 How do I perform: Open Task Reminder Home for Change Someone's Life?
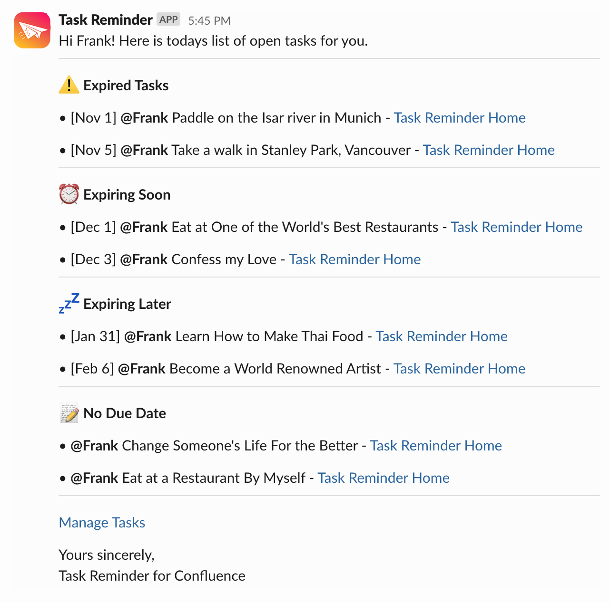pos(436,445)
